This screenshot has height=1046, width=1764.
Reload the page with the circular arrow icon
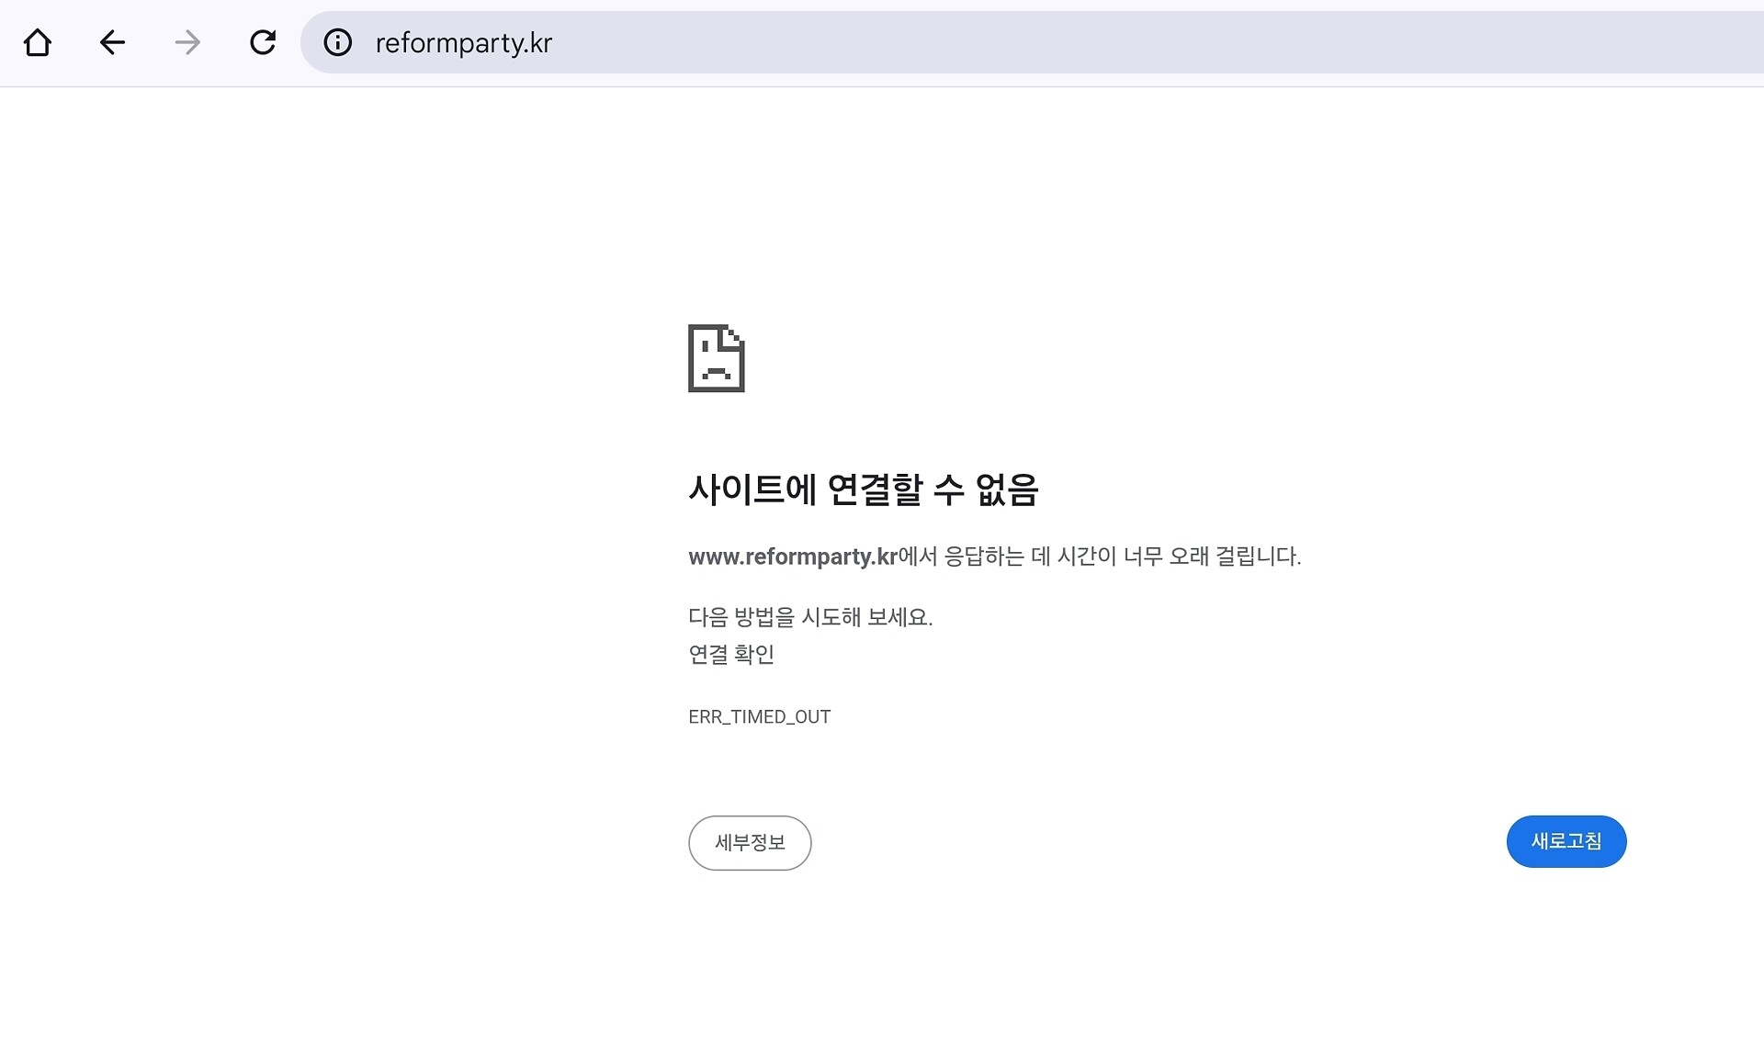coord(263,42)
